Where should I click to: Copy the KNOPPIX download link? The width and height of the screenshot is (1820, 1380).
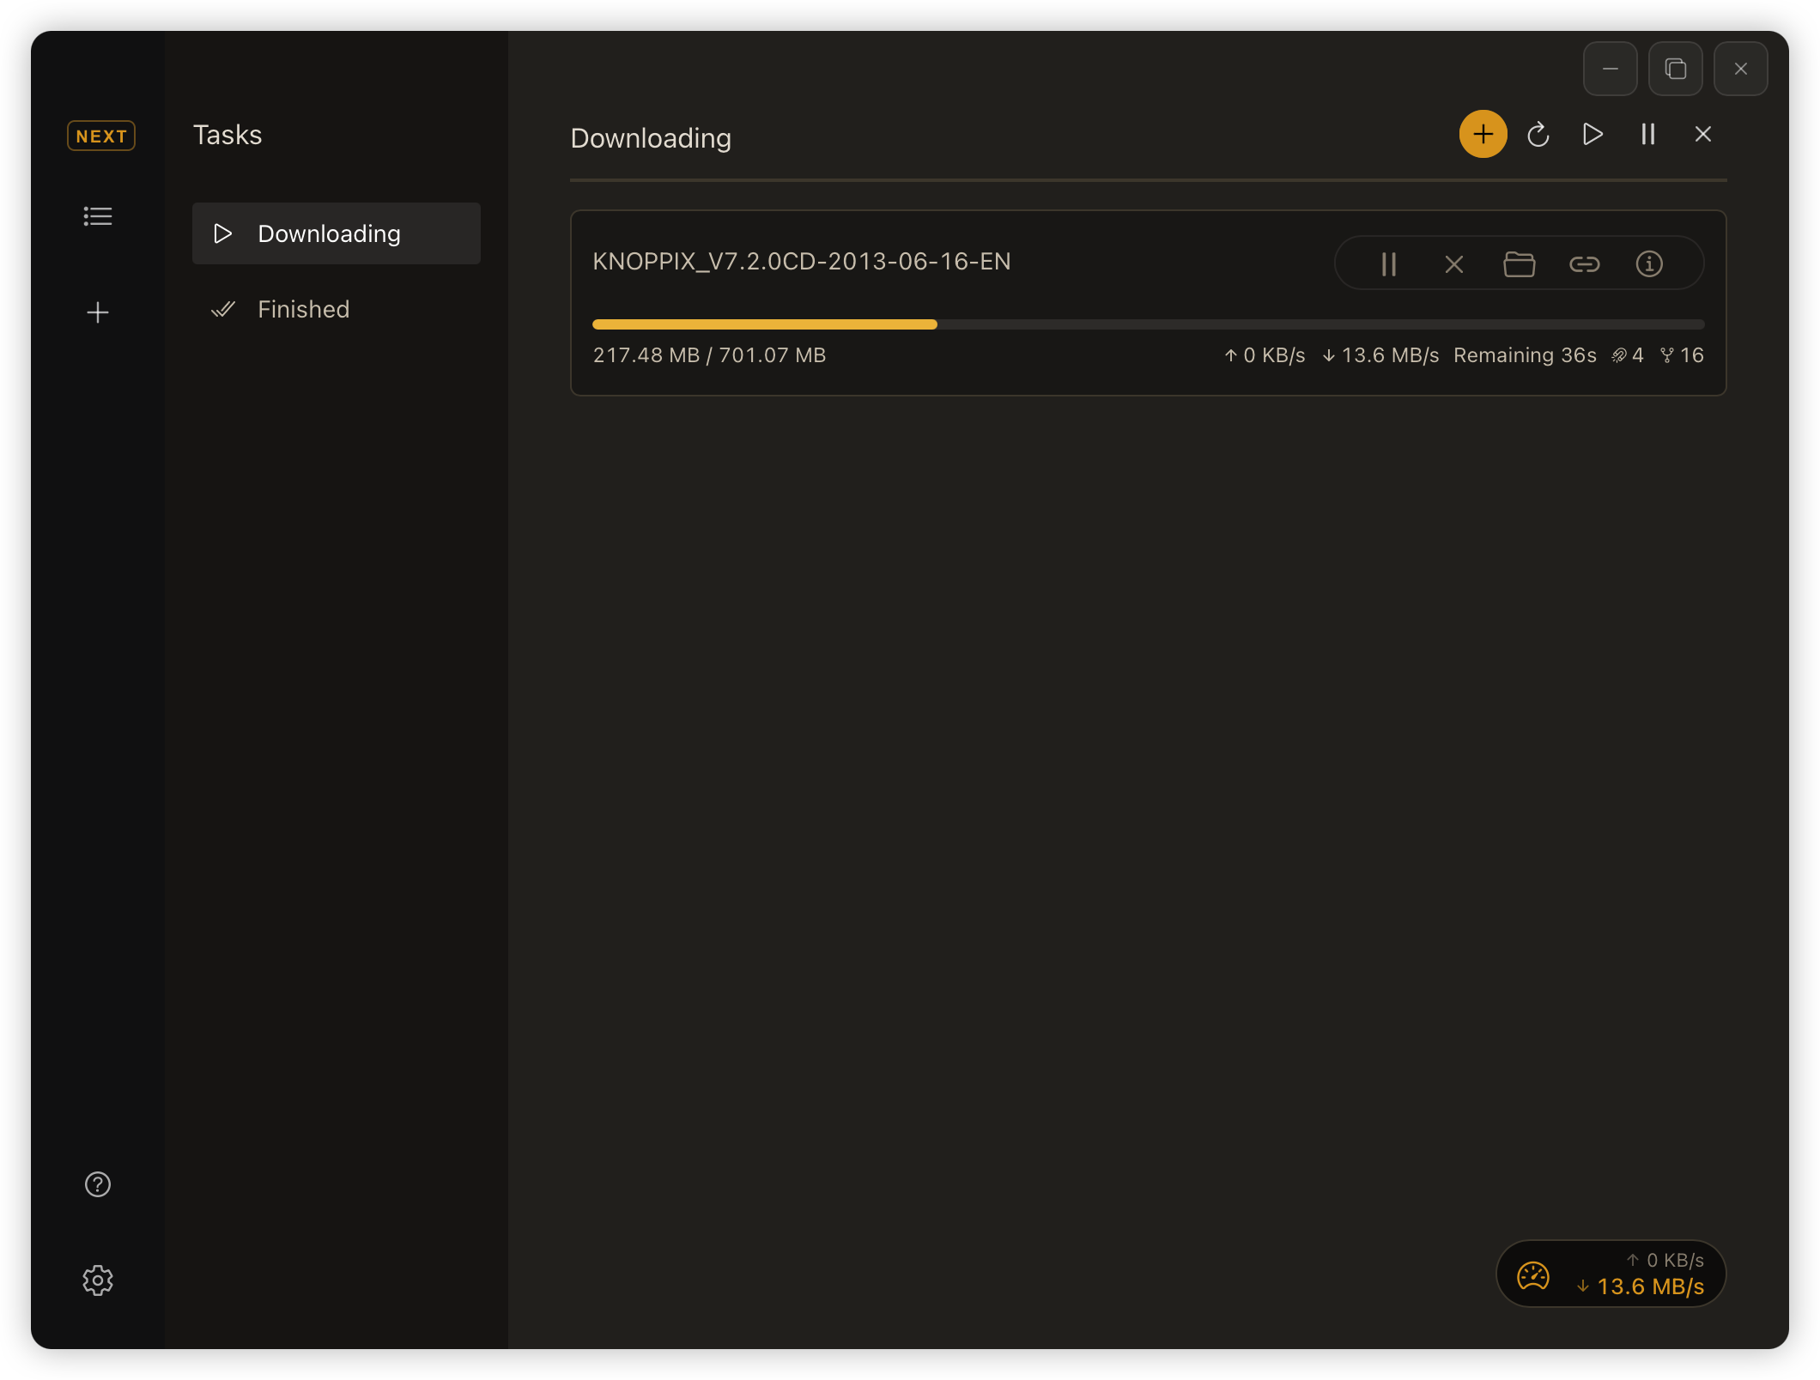tap(1585, 263)
